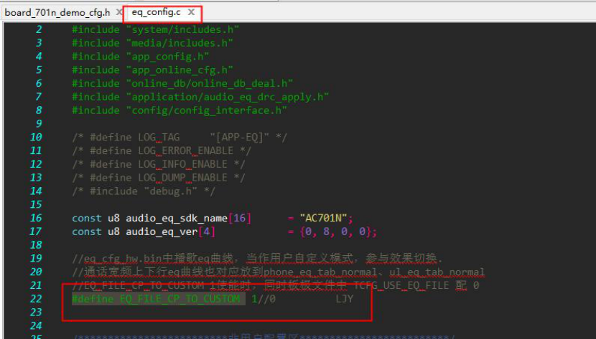The width and height of the screenshot is (596, 339).
Task: Click the TCFG_USE_EQ_FILE comment on line 21
Action: pyautogui.click(x=276, y=285)
